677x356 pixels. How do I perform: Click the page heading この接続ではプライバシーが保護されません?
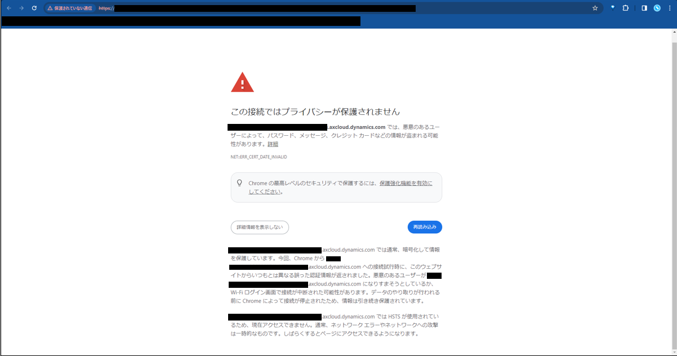tap(315, 112)
